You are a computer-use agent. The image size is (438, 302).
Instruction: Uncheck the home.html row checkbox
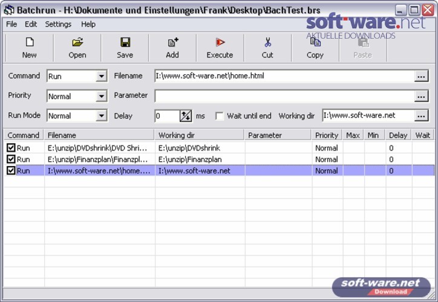tap(11, 171)
